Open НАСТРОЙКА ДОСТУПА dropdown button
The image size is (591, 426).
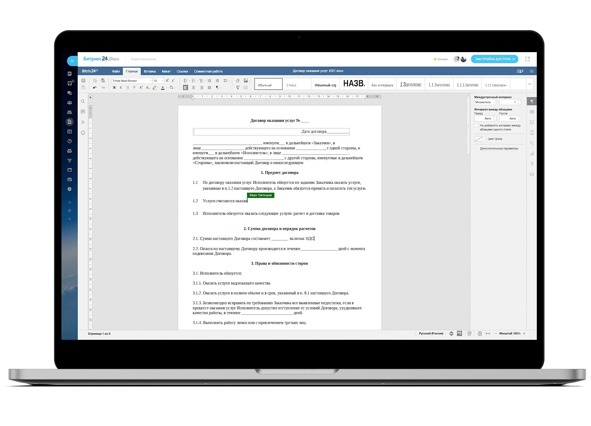tap(494, 59)
